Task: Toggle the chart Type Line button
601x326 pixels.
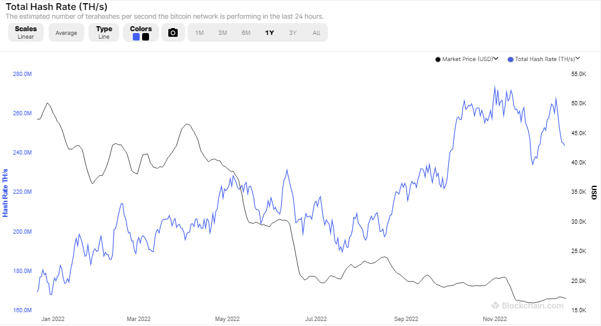Action: [x=104, y=32]
